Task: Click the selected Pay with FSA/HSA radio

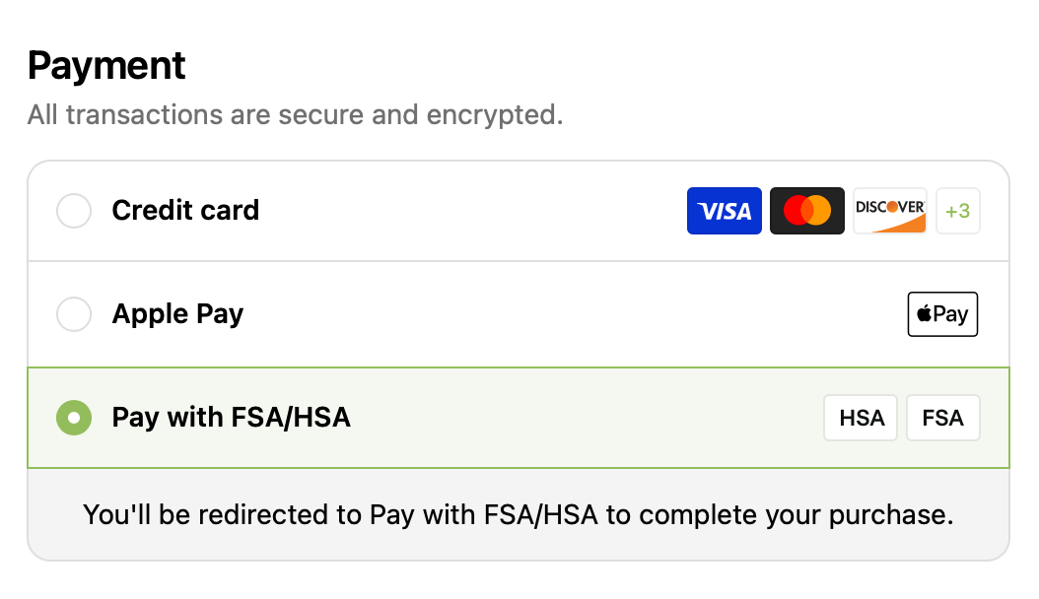Action: coord(74,418)
